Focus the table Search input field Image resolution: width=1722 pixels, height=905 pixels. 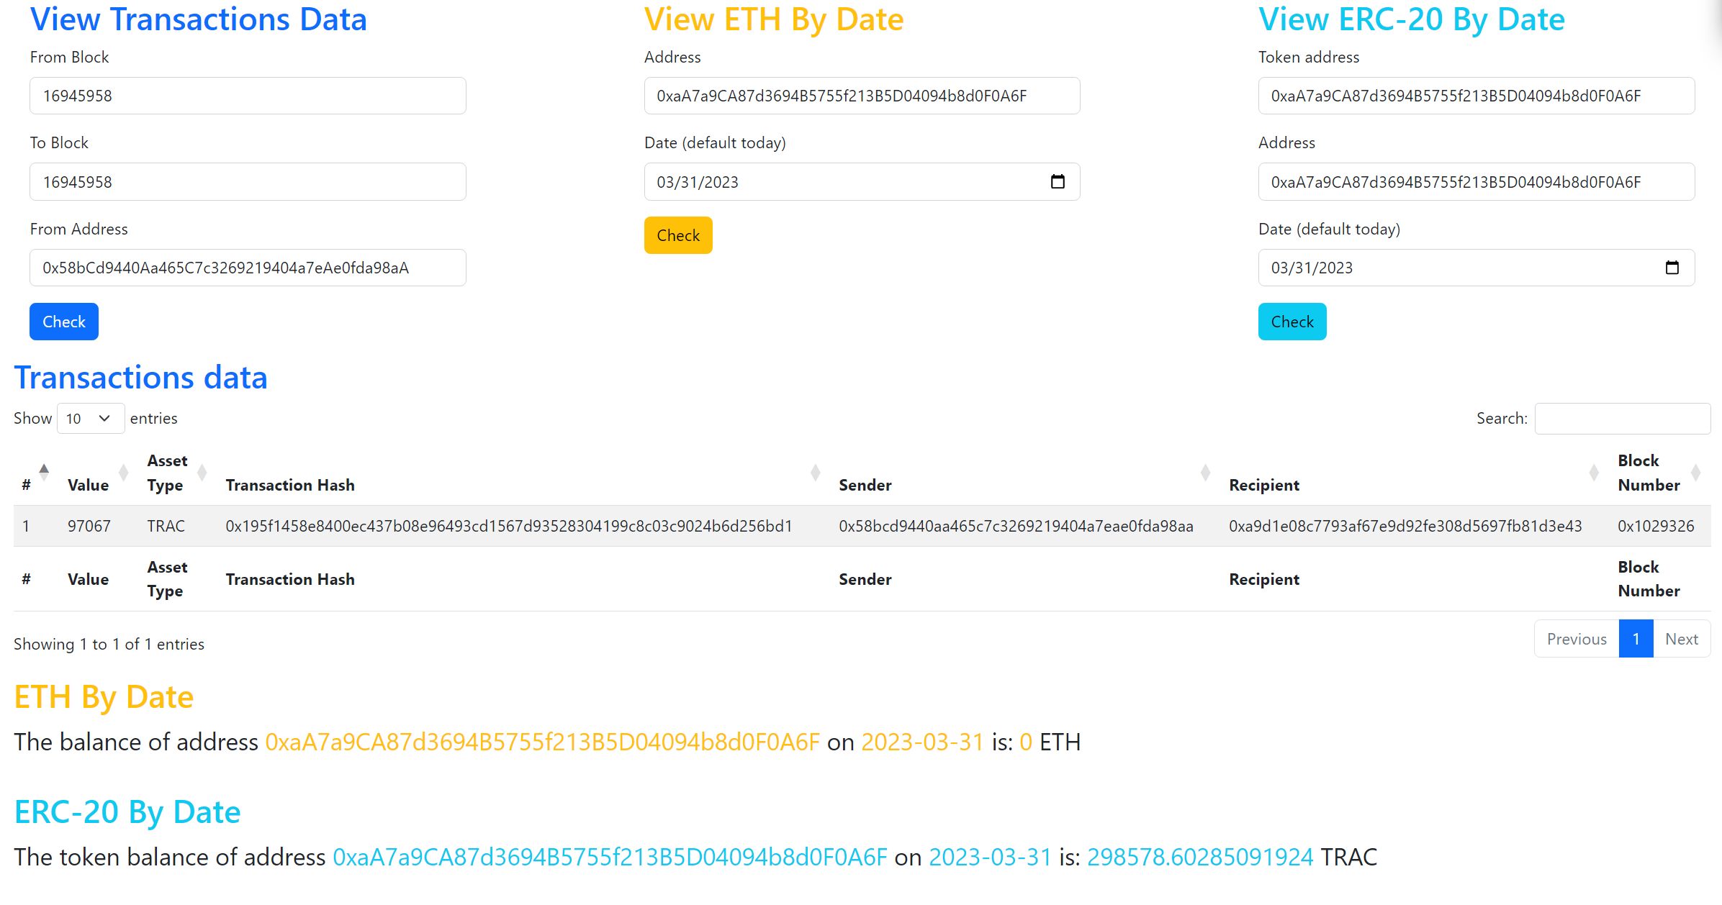[1622, 419]
